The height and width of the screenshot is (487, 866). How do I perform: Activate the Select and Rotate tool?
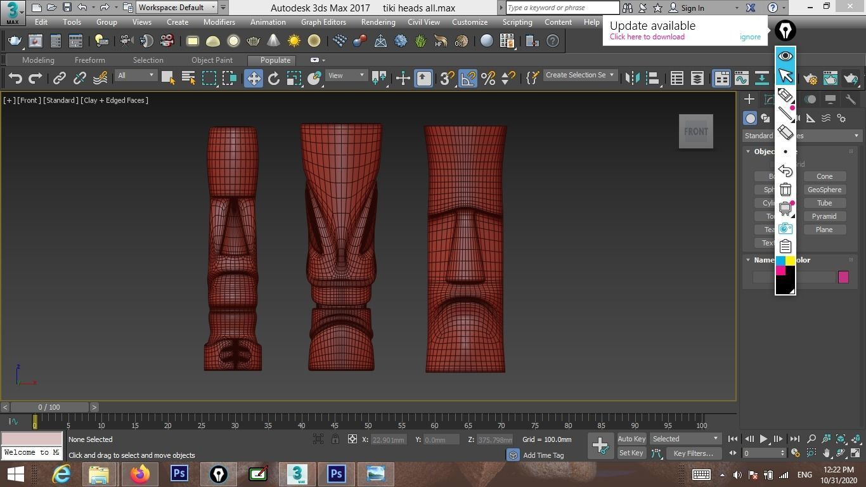pyautogui.click(x=274, y=78)
